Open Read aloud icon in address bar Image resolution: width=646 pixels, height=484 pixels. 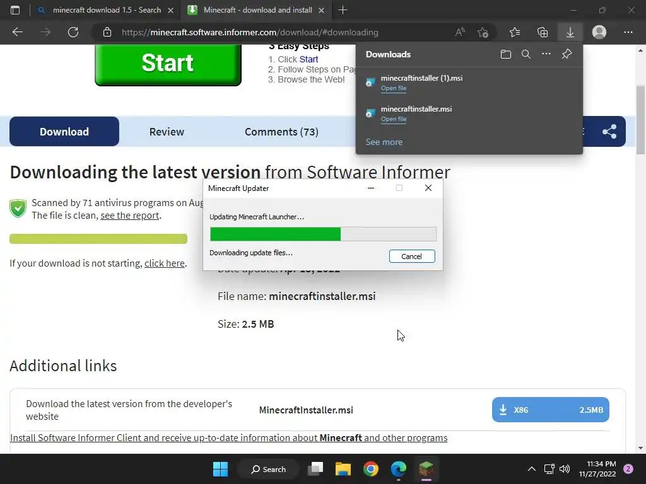point(460,32)
